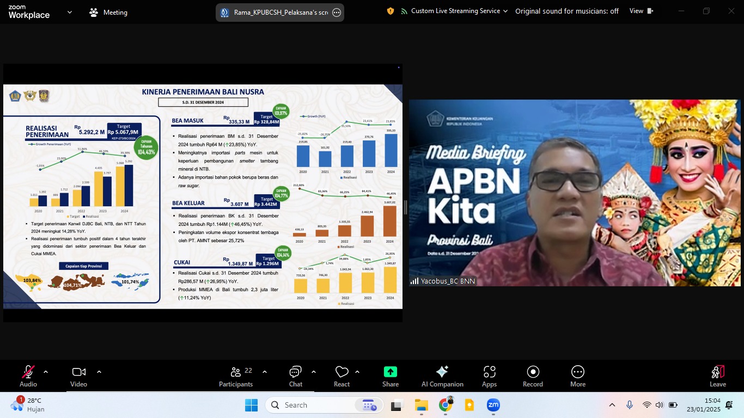
Task: Open the Chat panel
Action: coord(296,376)
